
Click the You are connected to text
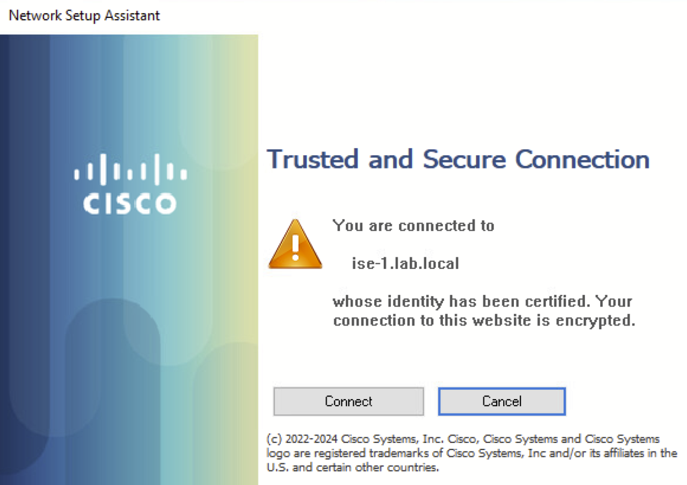click(x=414, y=225)
